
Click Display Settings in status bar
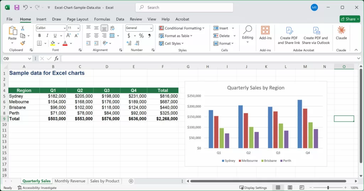253,188
